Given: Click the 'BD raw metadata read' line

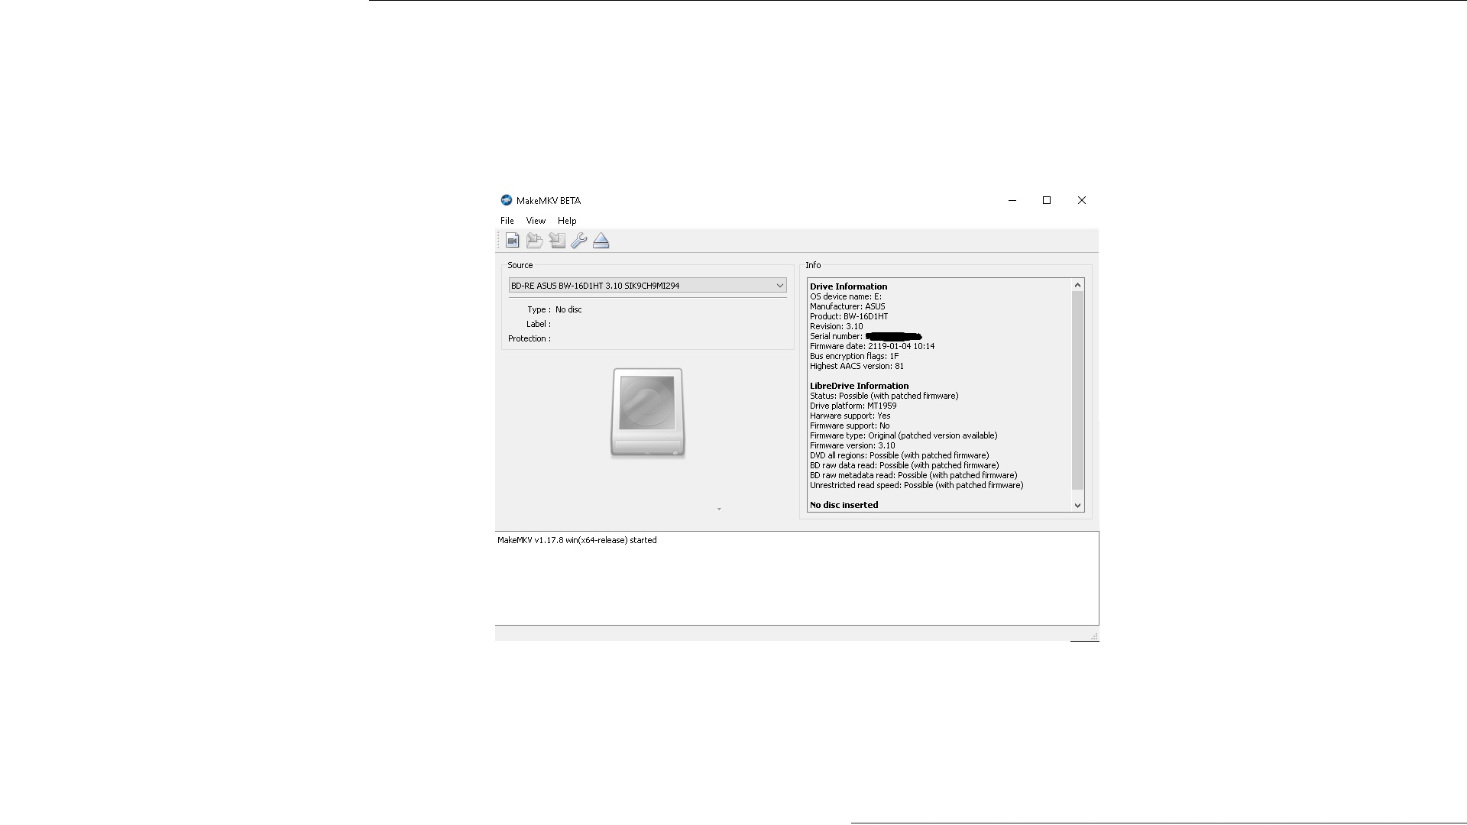Looking at the screenshot, I should pos(913,475).
